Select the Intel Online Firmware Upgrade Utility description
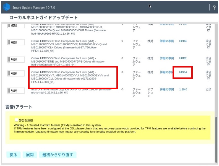The width and height of the screenshot is (219, 166). pos(71,91)
